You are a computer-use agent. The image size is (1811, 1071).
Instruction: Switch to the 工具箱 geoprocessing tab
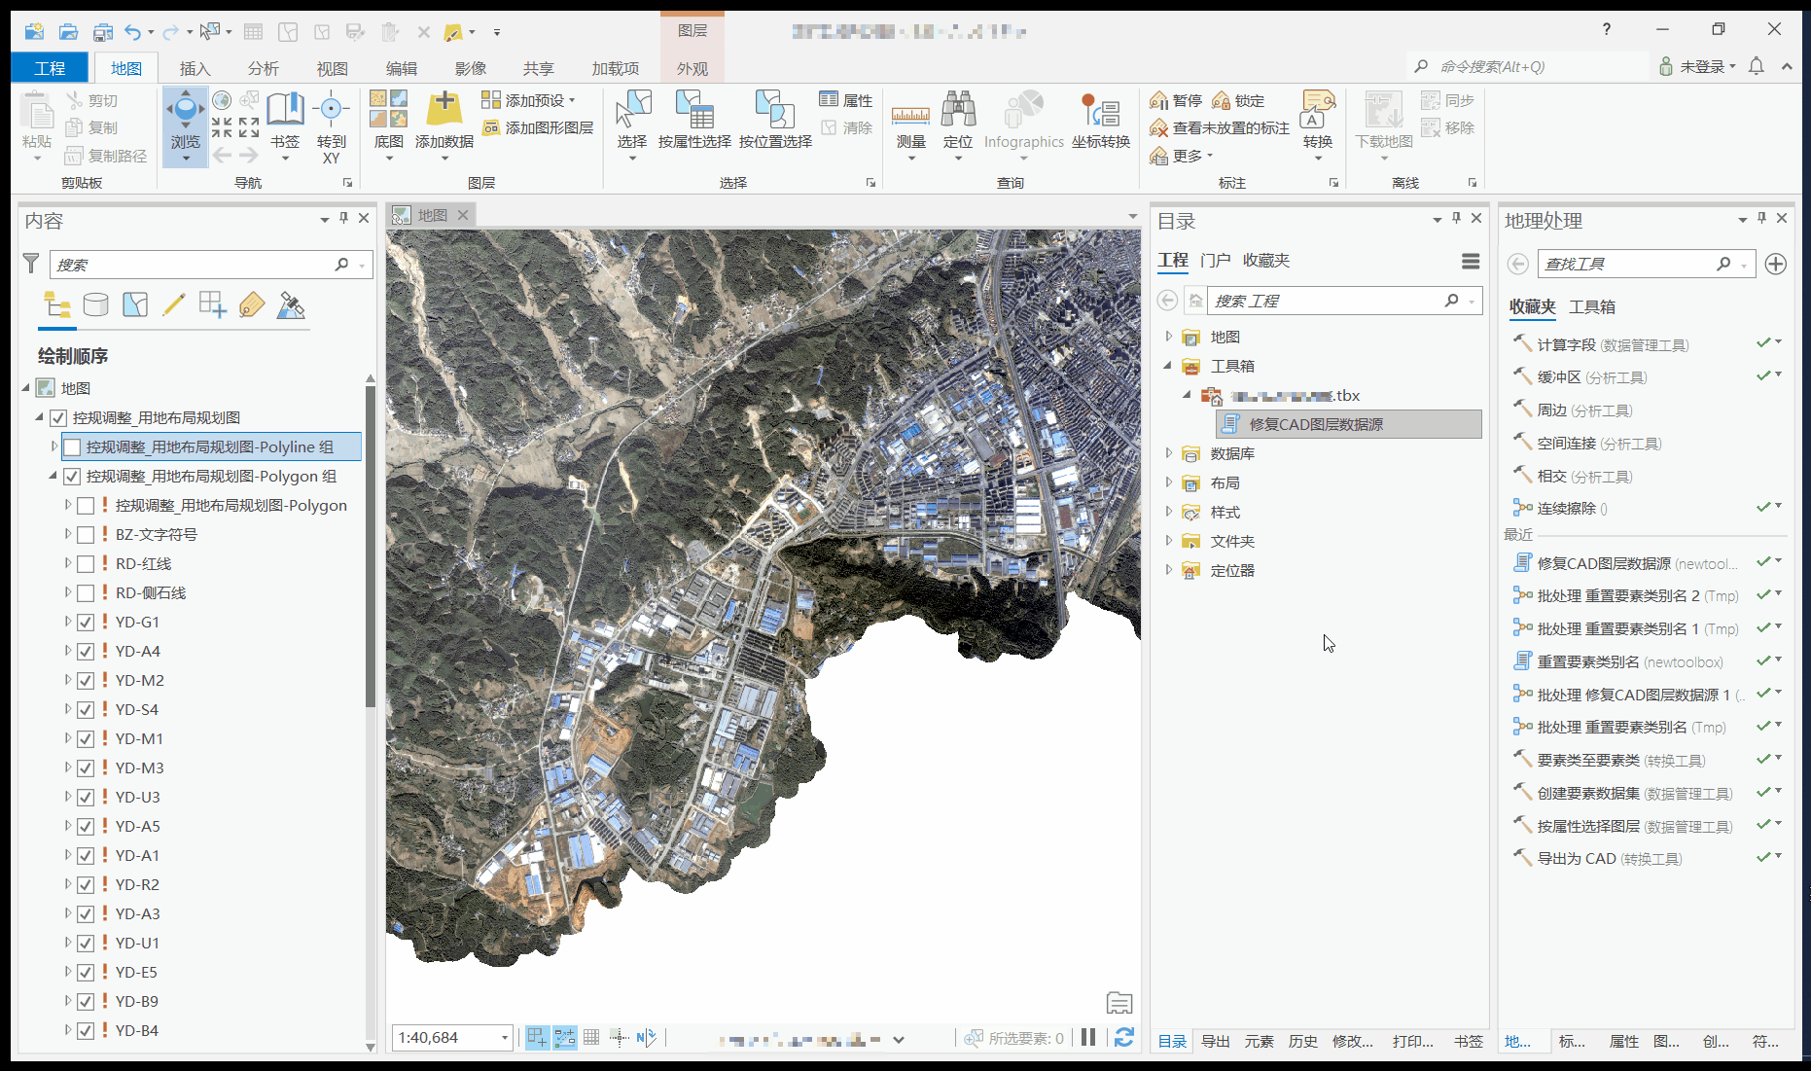pyautogui.click(x=1591, y=306)
